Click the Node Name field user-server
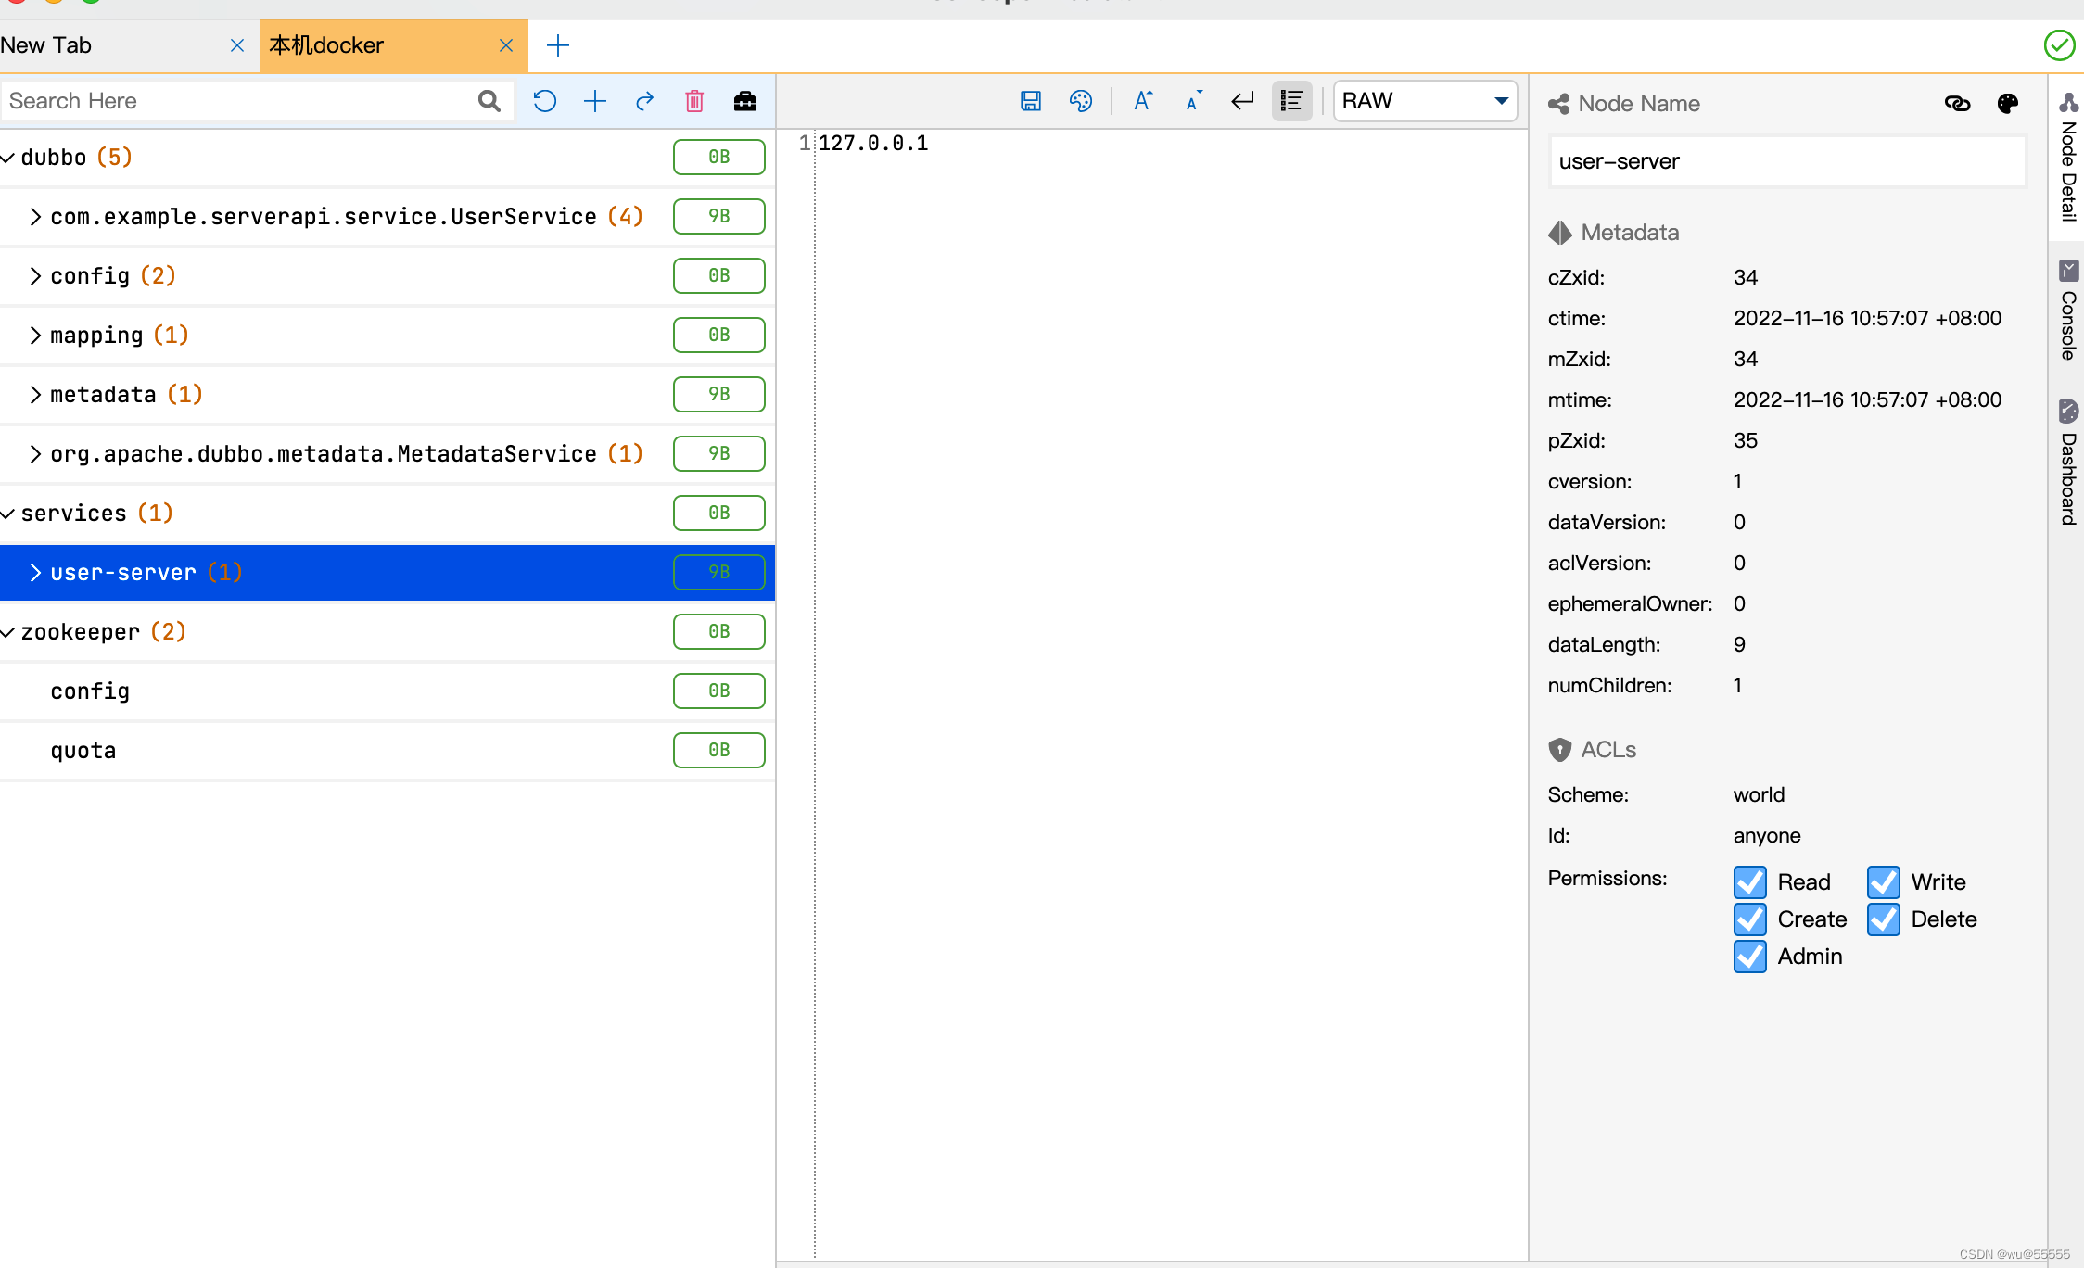 tap(1787, 161)
